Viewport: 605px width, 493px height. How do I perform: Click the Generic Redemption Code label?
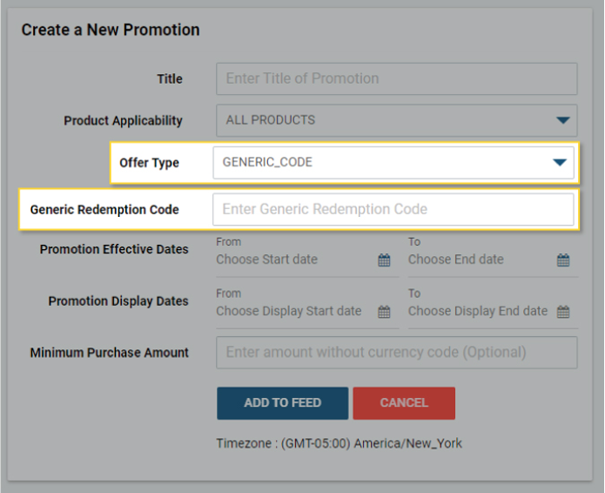pos(104,210)
